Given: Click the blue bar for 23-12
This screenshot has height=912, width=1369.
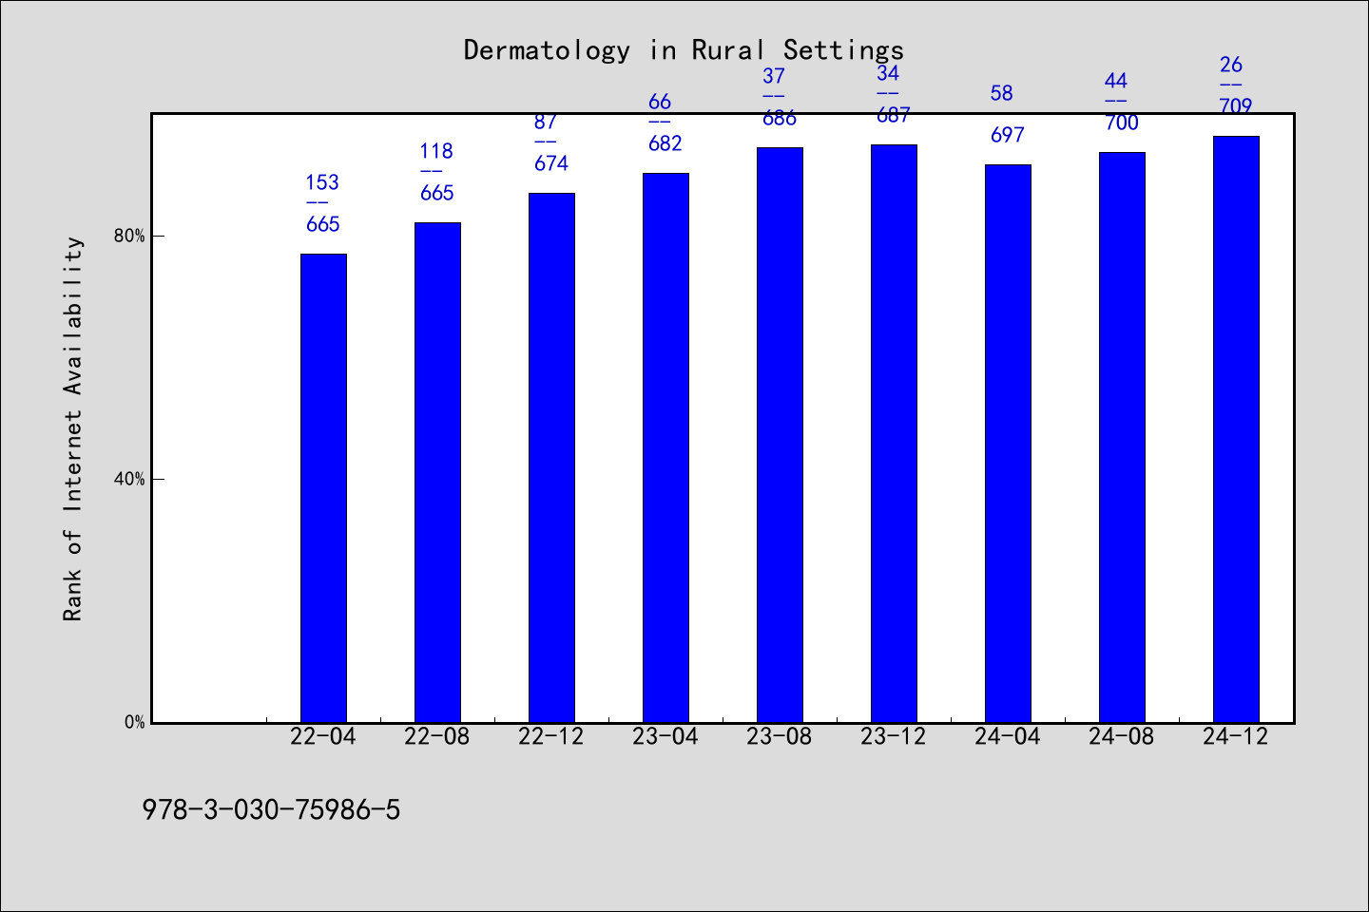Looking at the screenshot, I should tap(894, 433).
